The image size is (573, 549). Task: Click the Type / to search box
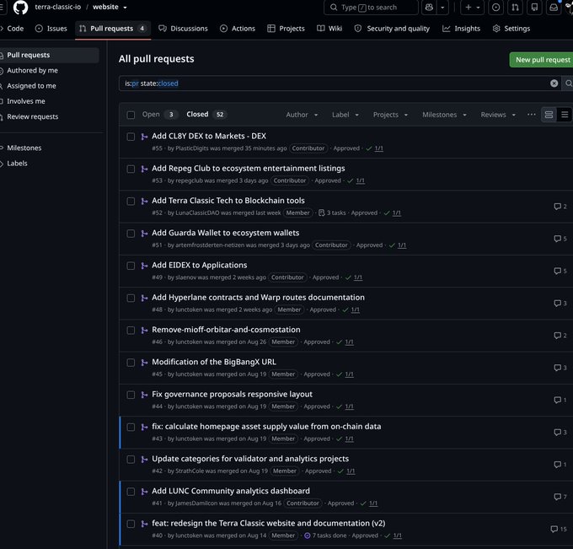371,8
